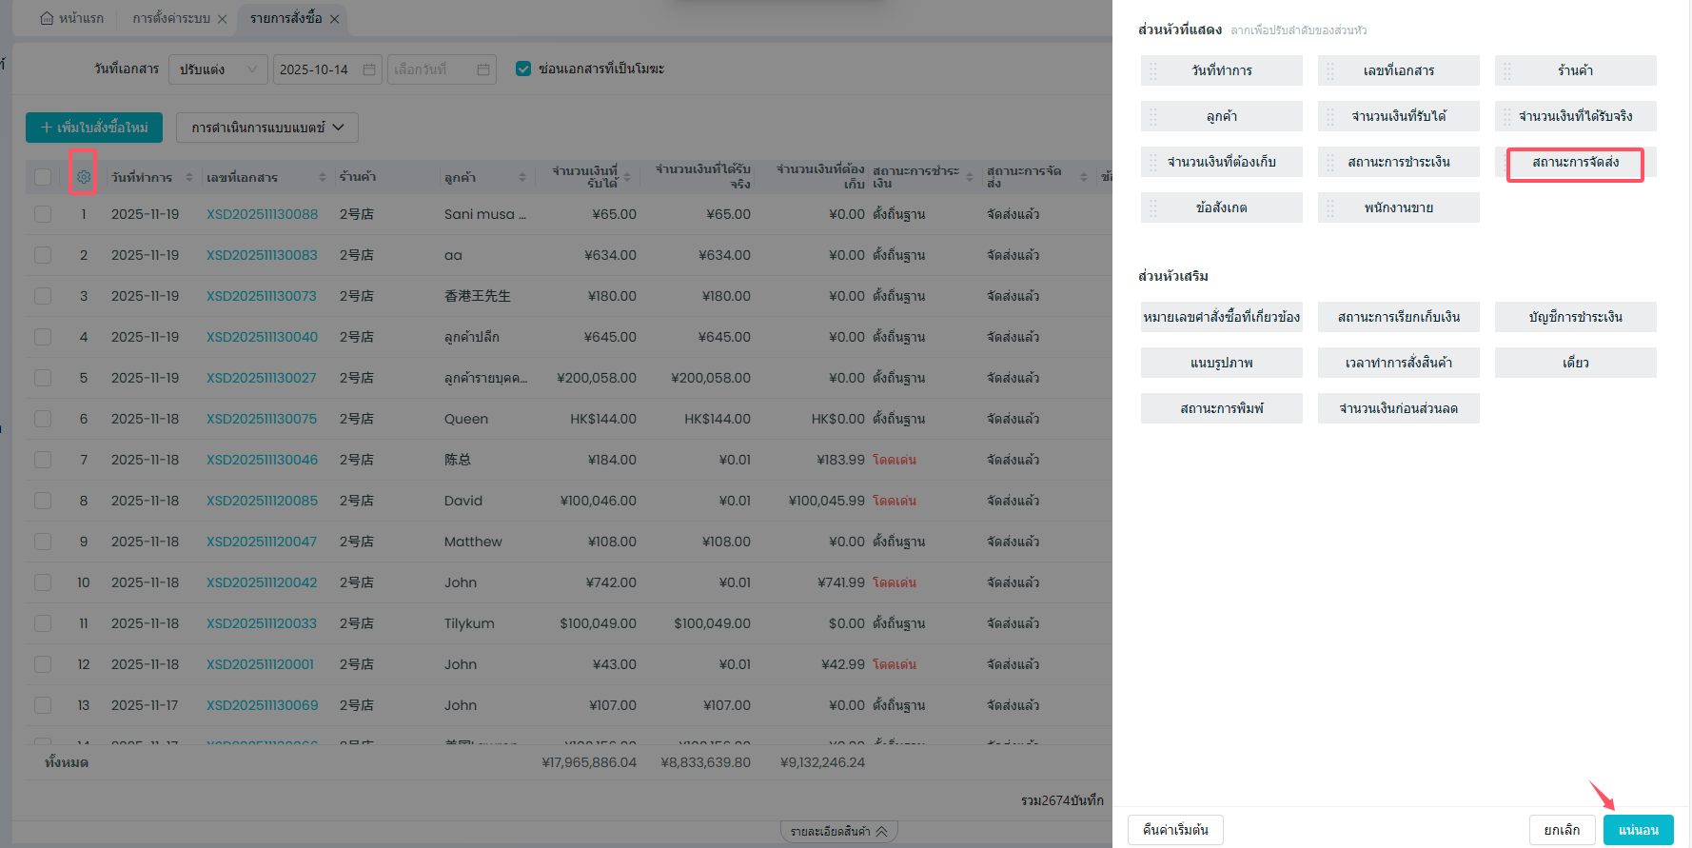Click sort icon on เลขที่เอกสาร column
The width and height of the screenshot is (1692, 848).
323,177
